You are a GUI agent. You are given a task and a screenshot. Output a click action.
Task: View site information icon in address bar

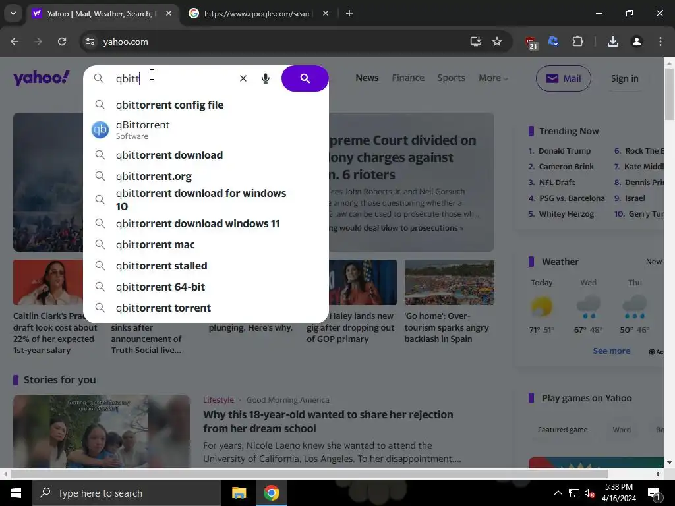90,42
